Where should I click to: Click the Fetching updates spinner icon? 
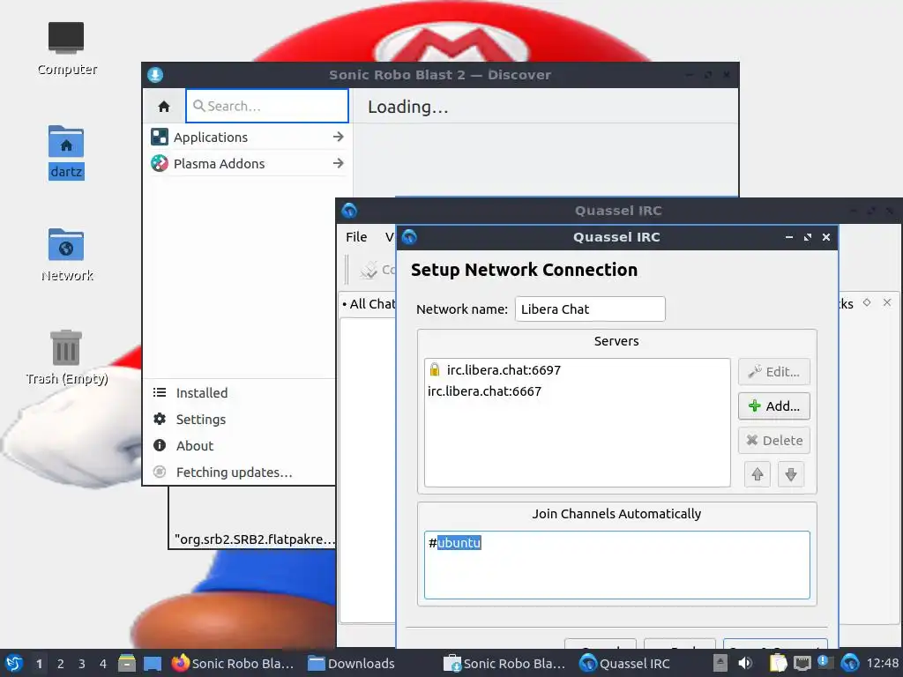(160, 472)
